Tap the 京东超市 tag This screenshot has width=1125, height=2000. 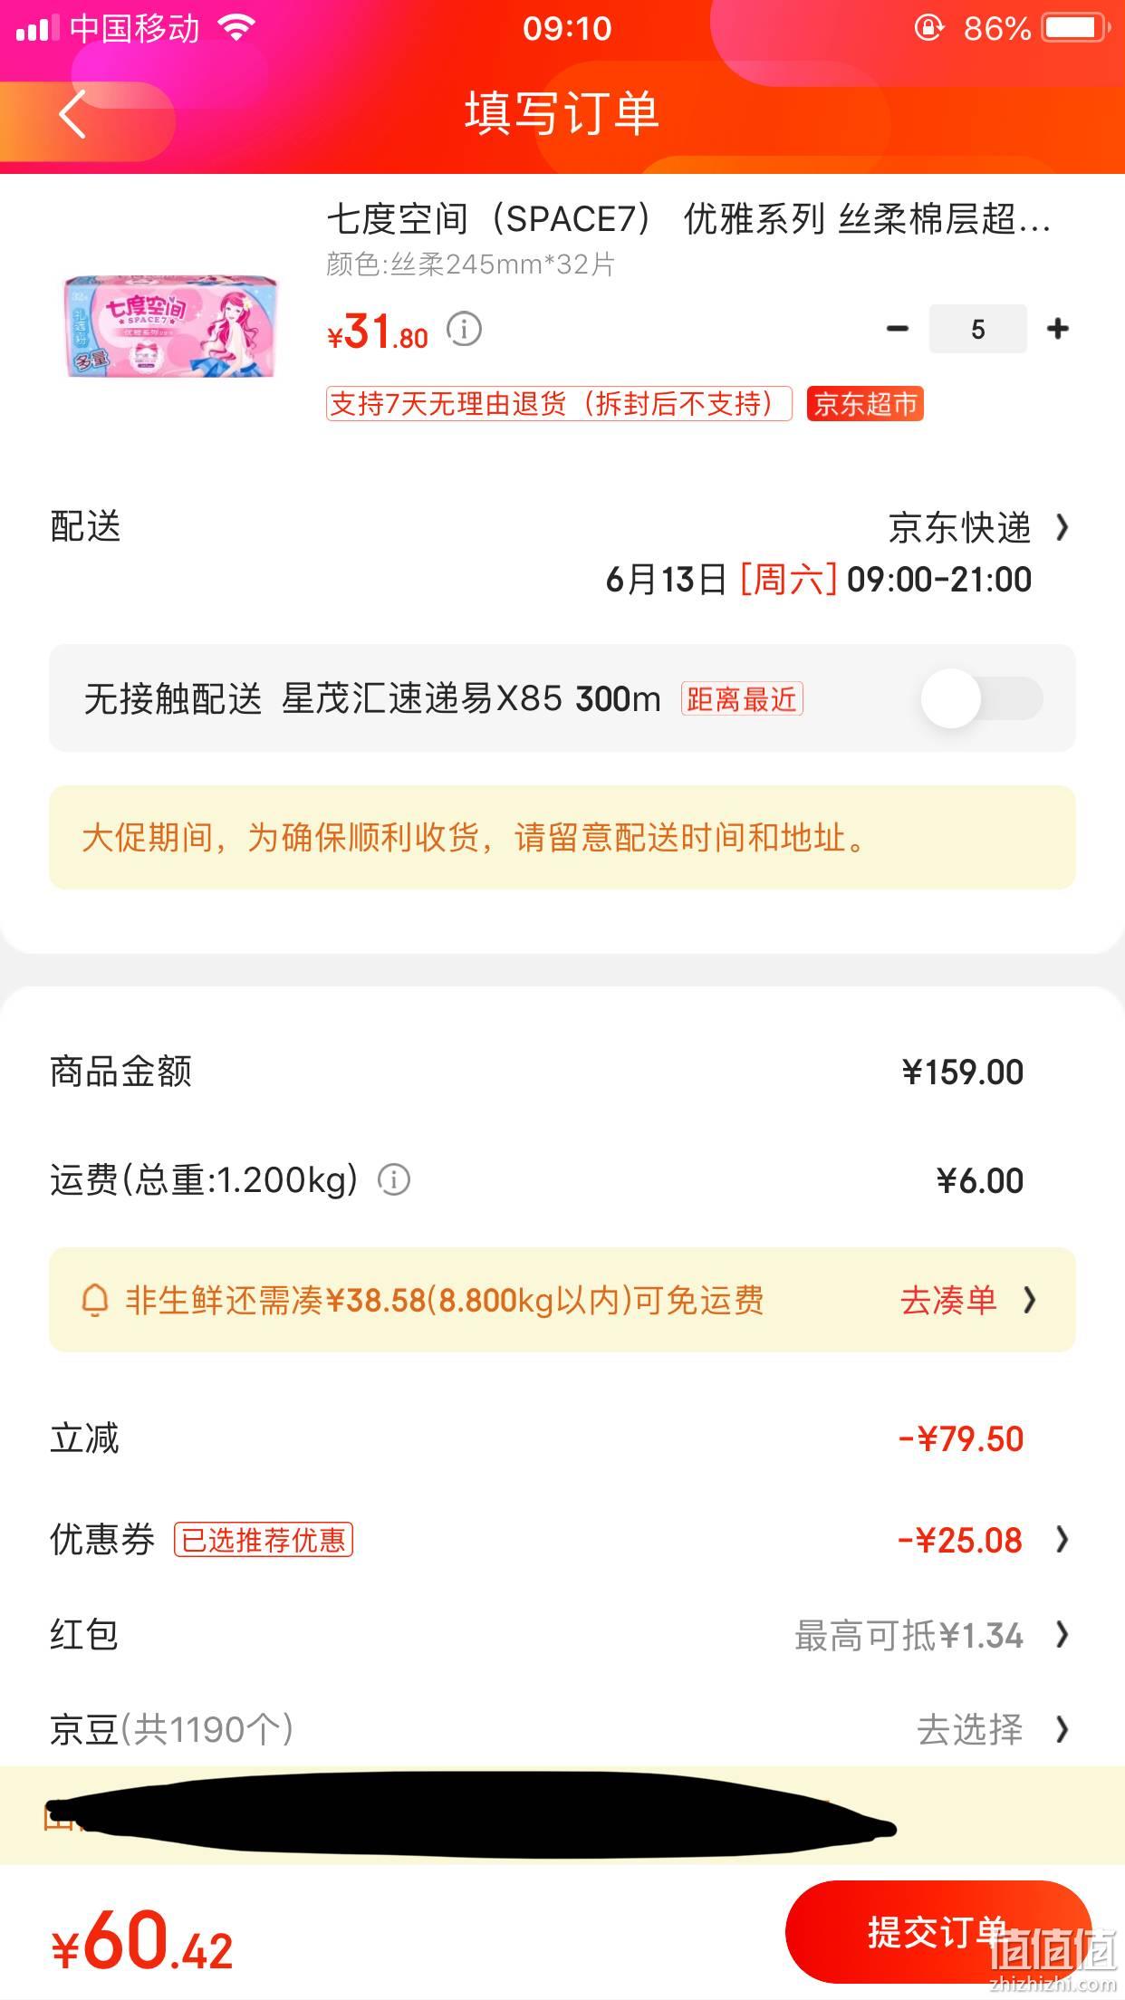[865, 404]
